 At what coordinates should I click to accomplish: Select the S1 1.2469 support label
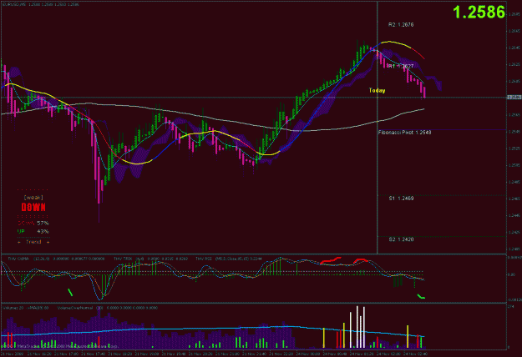coord(401,199)
